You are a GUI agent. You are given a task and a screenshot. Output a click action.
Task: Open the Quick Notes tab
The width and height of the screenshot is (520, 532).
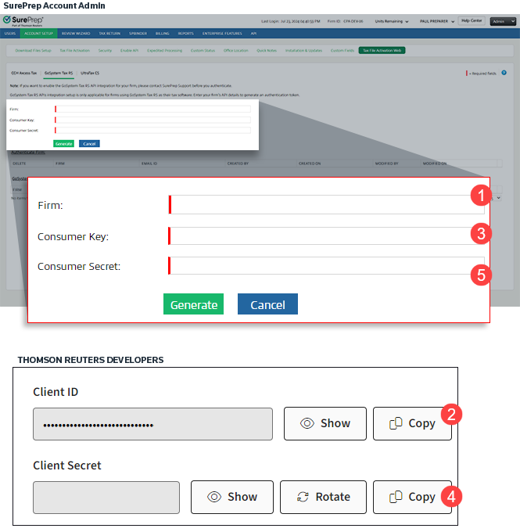coord(267,51)
